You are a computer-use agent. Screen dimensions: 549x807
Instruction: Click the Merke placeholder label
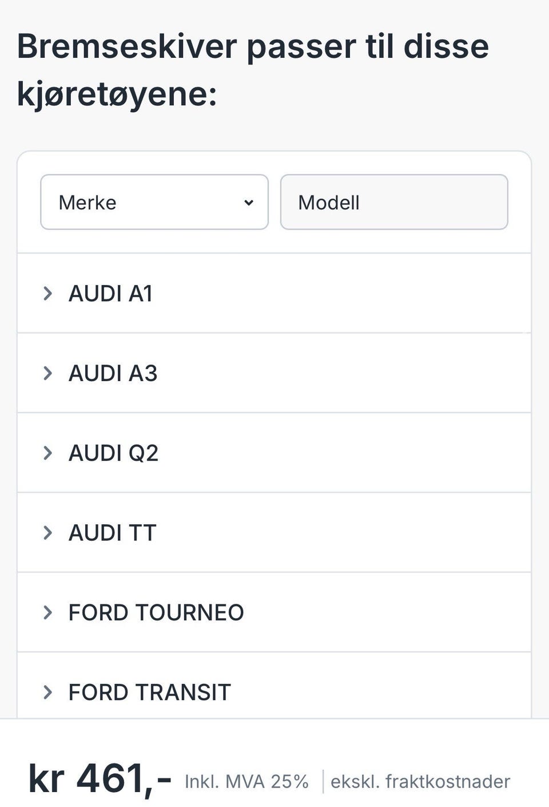87,203
